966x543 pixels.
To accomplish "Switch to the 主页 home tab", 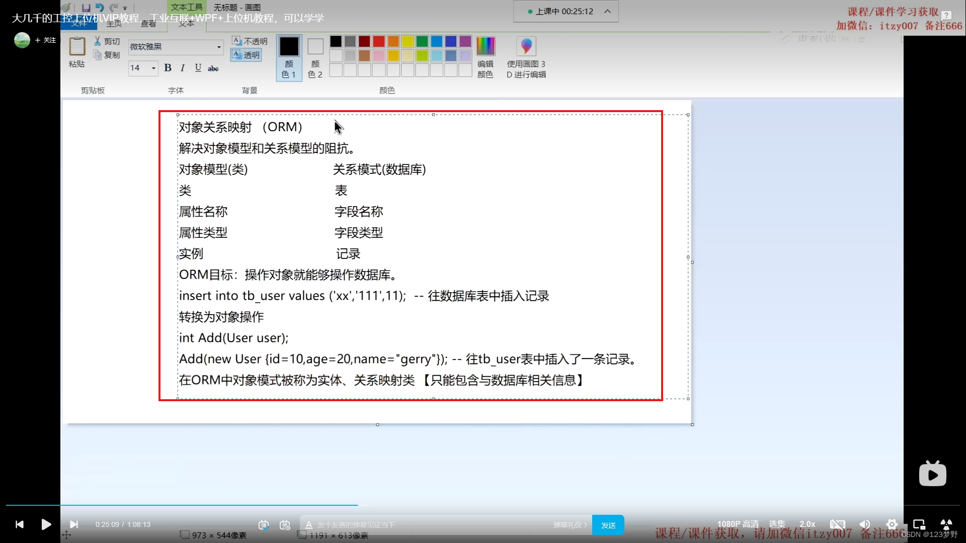I will [x=114, y=23].
